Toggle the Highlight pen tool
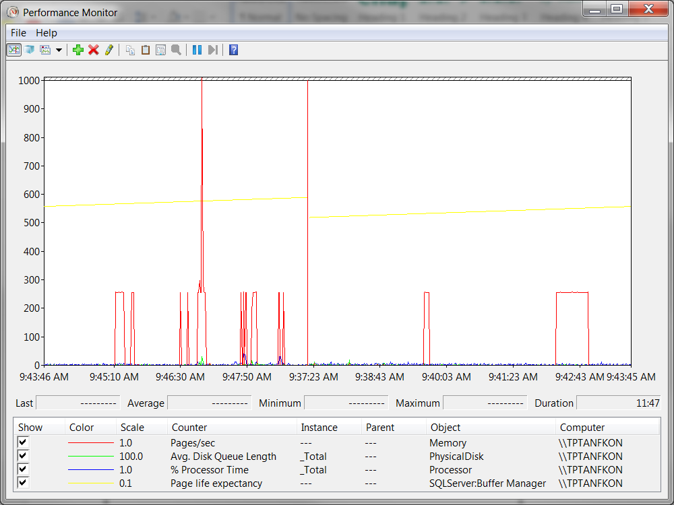The image size is (674, 505). point(109,50)
